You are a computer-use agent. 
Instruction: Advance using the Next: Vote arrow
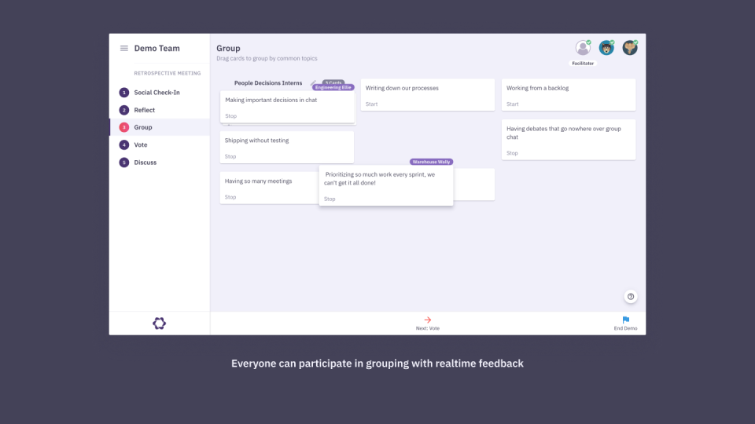tap(428, 320)
